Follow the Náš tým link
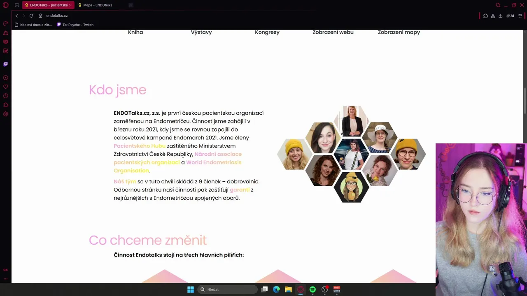Viewport: 527px width, 296px height. tap(125, 181)
